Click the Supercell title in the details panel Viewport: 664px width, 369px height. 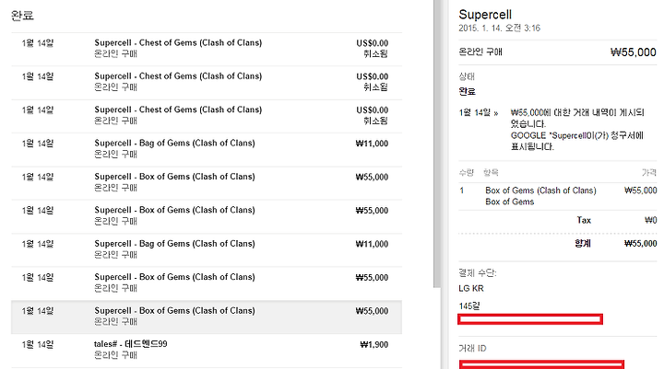click(485, 15)
